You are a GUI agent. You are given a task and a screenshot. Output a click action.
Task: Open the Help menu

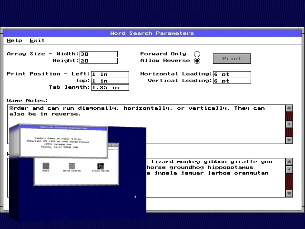click(x=15, y=41)
